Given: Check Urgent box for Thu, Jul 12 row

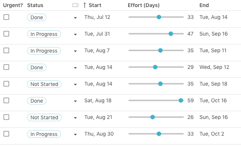Looking at the screenshot, I should click(6, 17).
